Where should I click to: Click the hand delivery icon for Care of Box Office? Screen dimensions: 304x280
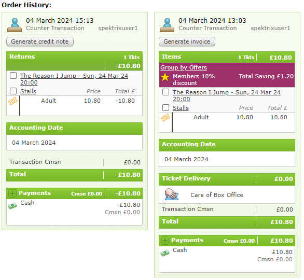point(171,194)
